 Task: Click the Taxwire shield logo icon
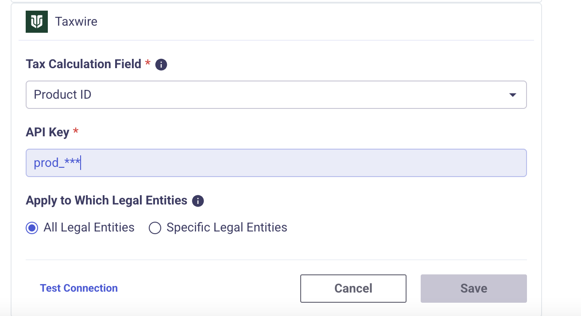[x=37, y=22]
